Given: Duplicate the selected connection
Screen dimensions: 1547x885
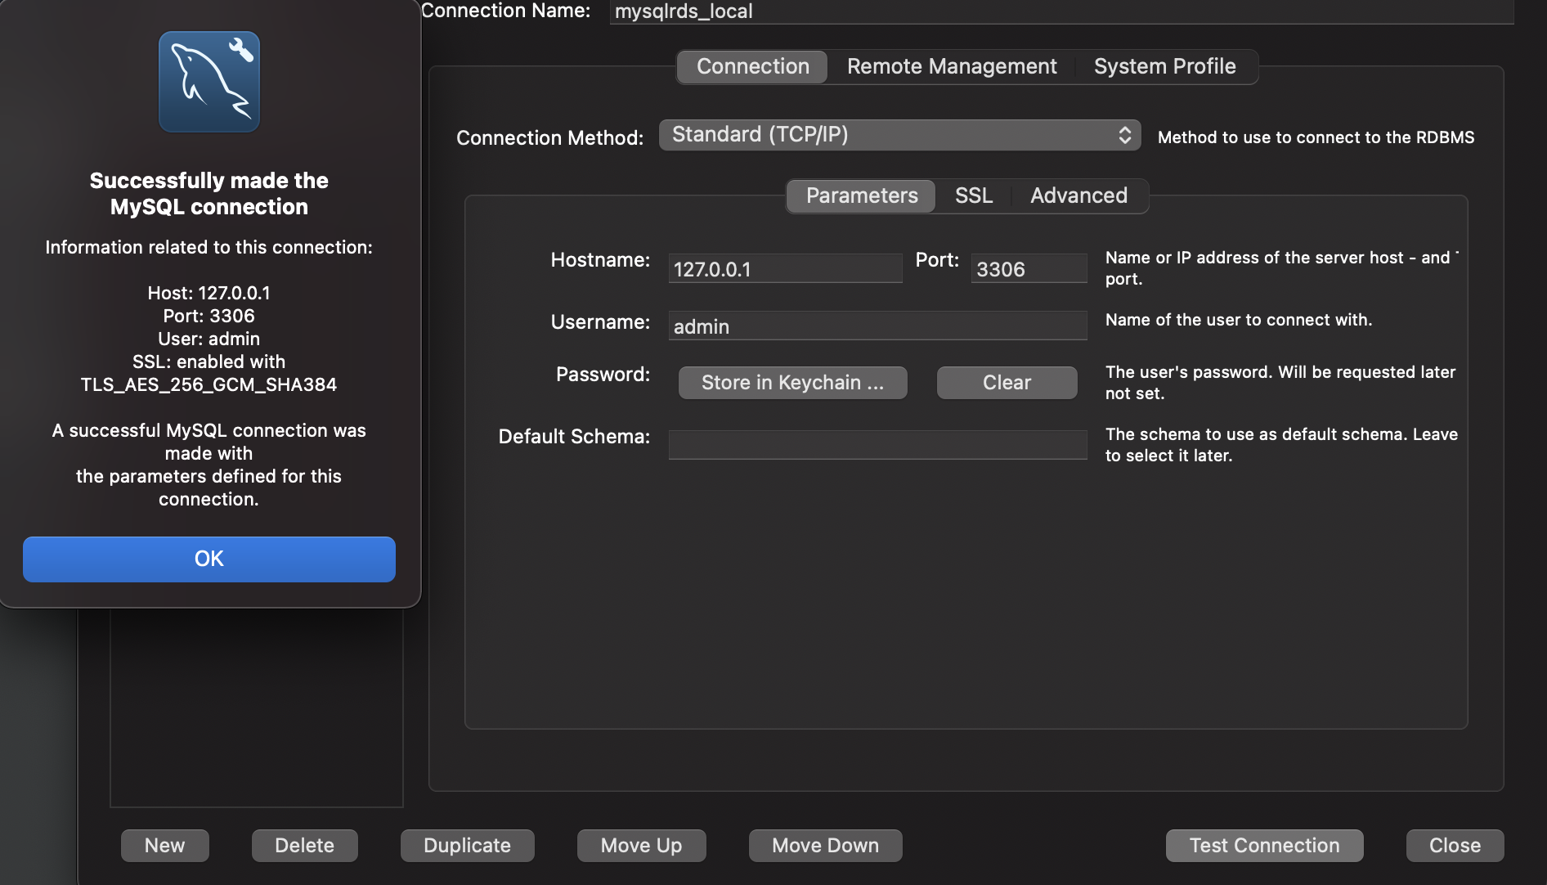Looking at the screenshot, I should click(467, 846).
